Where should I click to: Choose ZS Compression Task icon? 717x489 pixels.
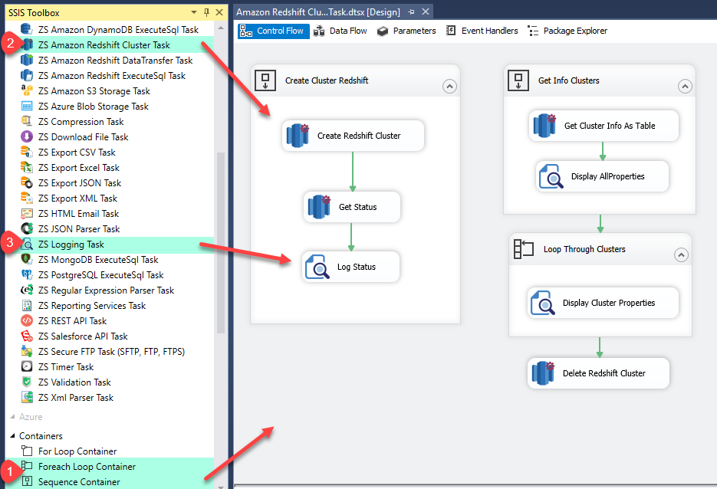[27, 122]
